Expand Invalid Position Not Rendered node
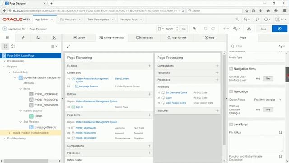The width and height of the screenshot is (289, 163). point(9,133)
